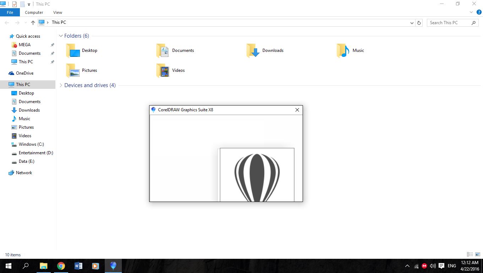483x273 pixels.
Task: Open the View ribbon tab
Action: point(58,12)
